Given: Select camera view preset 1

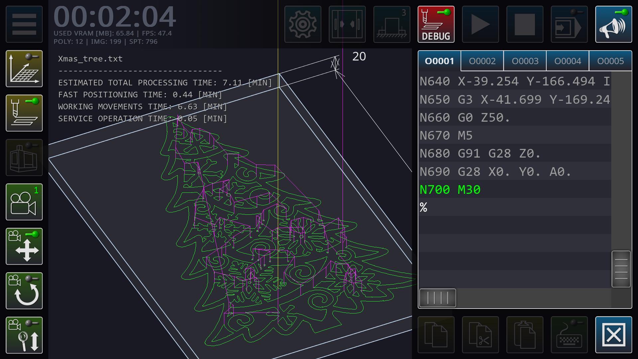Looking at the screenshot, I should pos(24,202).
